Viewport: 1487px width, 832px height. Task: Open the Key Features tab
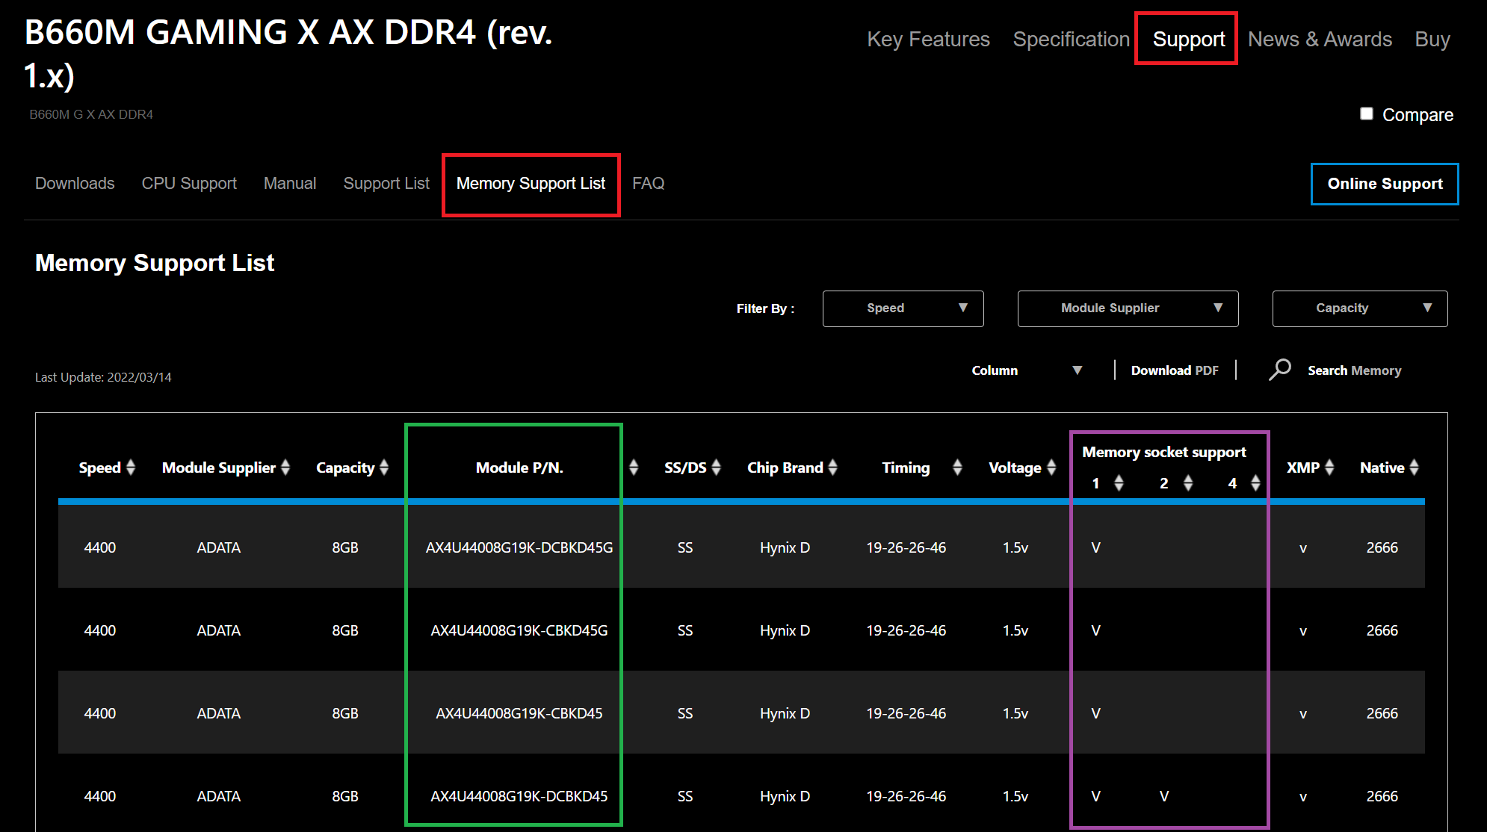pos(928,39)
